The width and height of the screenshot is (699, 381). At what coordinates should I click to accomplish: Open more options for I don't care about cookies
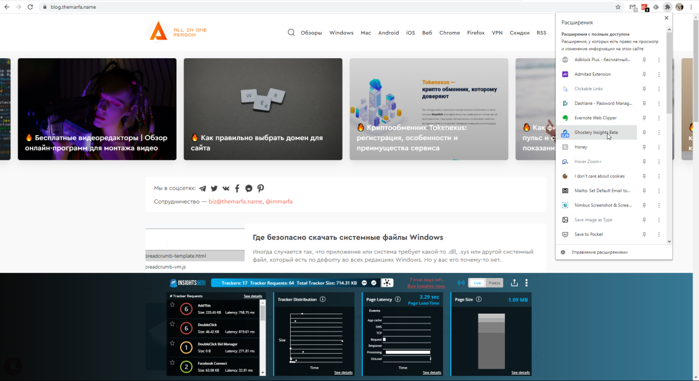[659, 176]
